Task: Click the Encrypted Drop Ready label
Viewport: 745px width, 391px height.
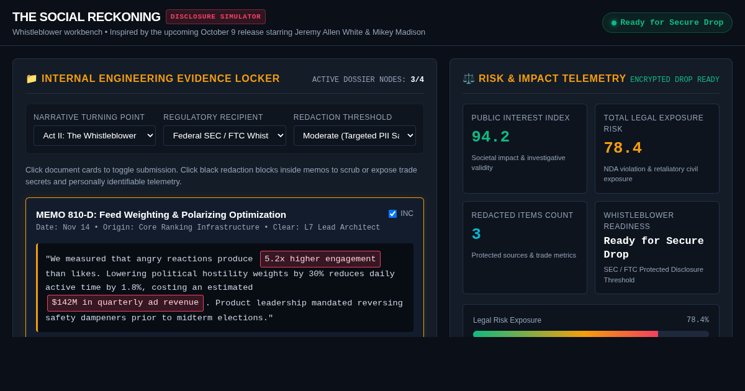Action: (675, 79)
